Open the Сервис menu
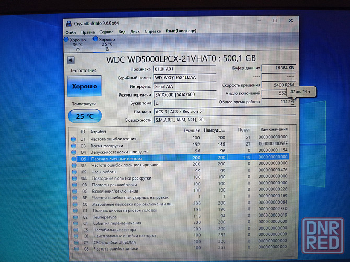 coord(107,32)
